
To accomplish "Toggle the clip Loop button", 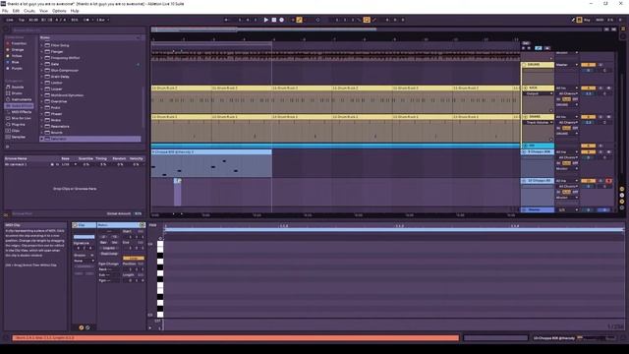I will click(x=134, y=258).
